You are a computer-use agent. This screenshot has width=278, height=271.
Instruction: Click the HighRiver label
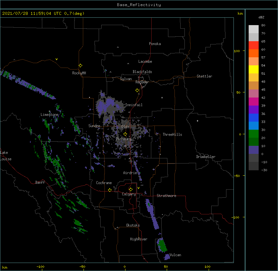click(x=139, y=239)
